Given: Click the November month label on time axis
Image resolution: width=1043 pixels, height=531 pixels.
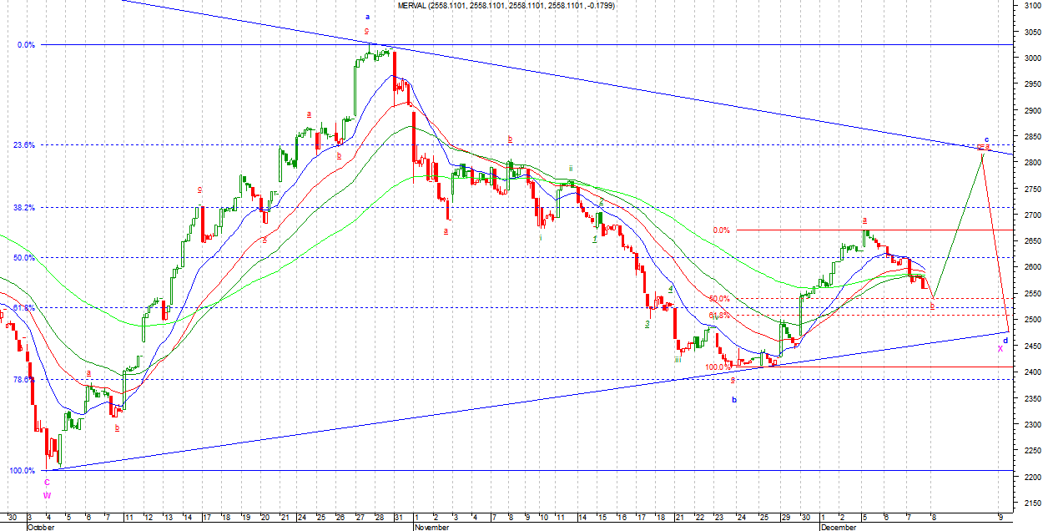Looking at the screenshot, I should point(432,527).
